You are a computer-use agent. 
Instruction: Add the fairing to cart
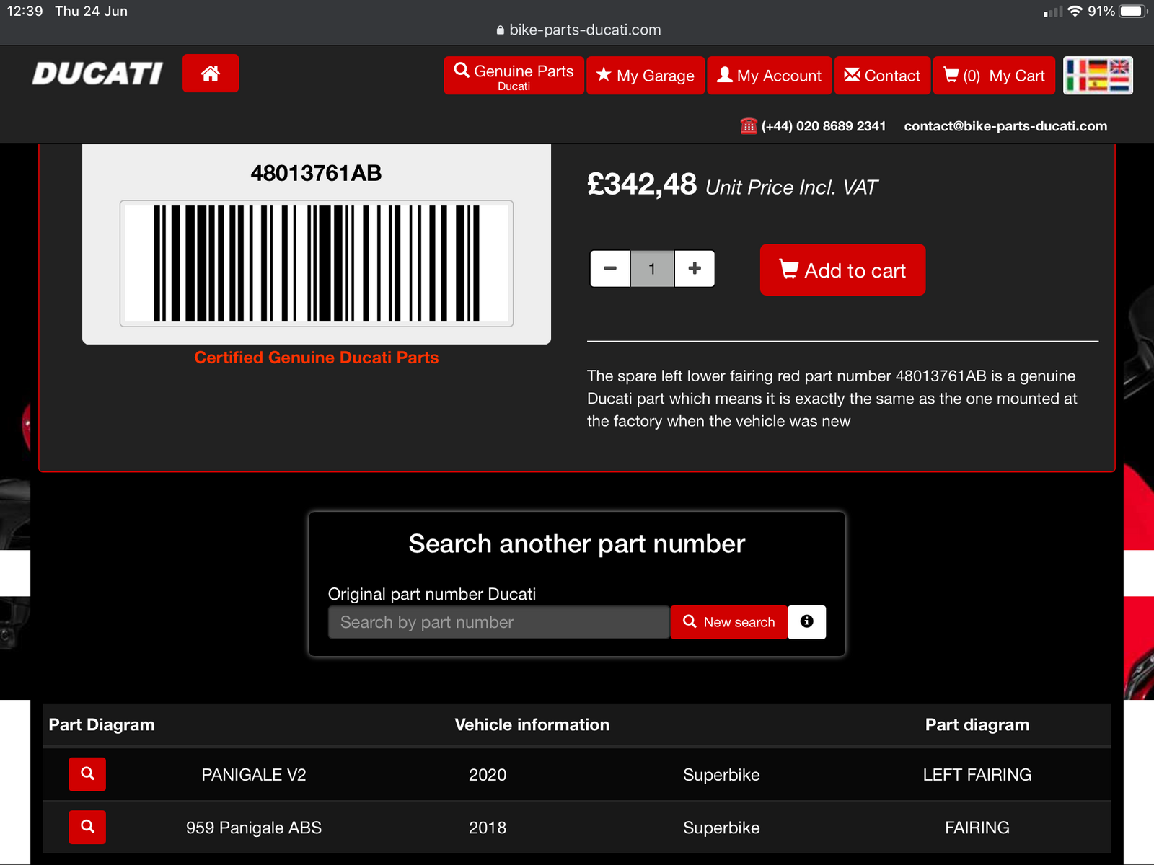842,270
